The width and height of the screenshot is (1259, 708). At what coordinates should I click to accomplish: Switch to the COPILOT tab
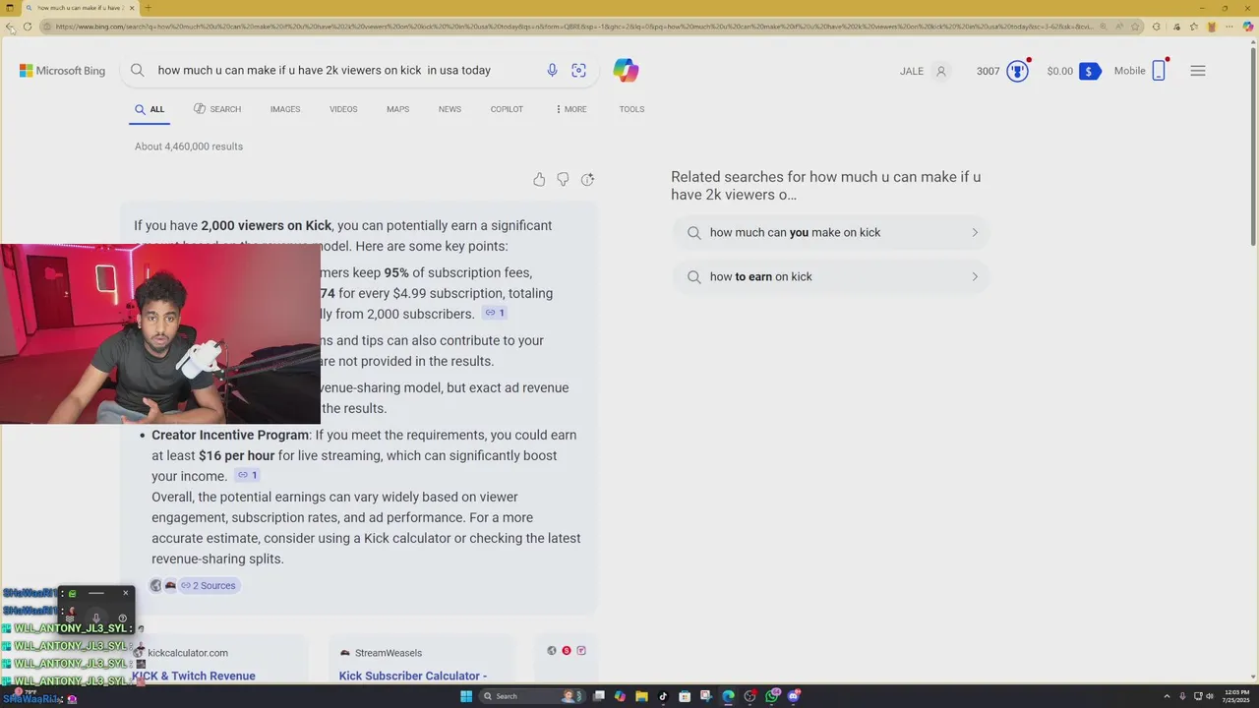coord(507,109)
